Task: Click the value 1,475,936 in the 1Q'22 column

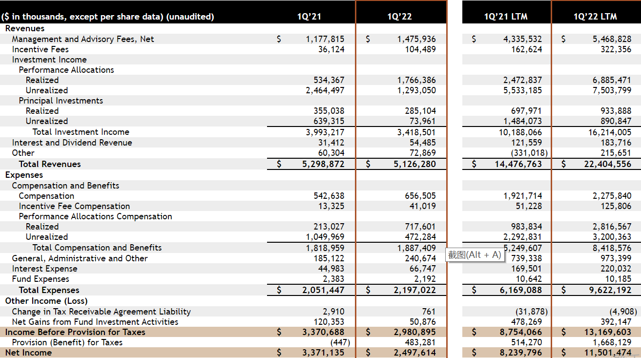Action: pos(416,39)
